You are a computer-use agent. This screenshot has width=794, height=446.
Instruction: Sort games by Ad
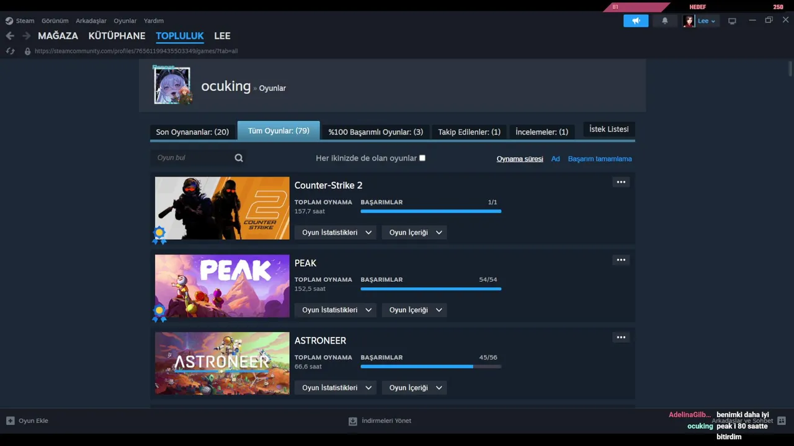[x=556, y=159]
